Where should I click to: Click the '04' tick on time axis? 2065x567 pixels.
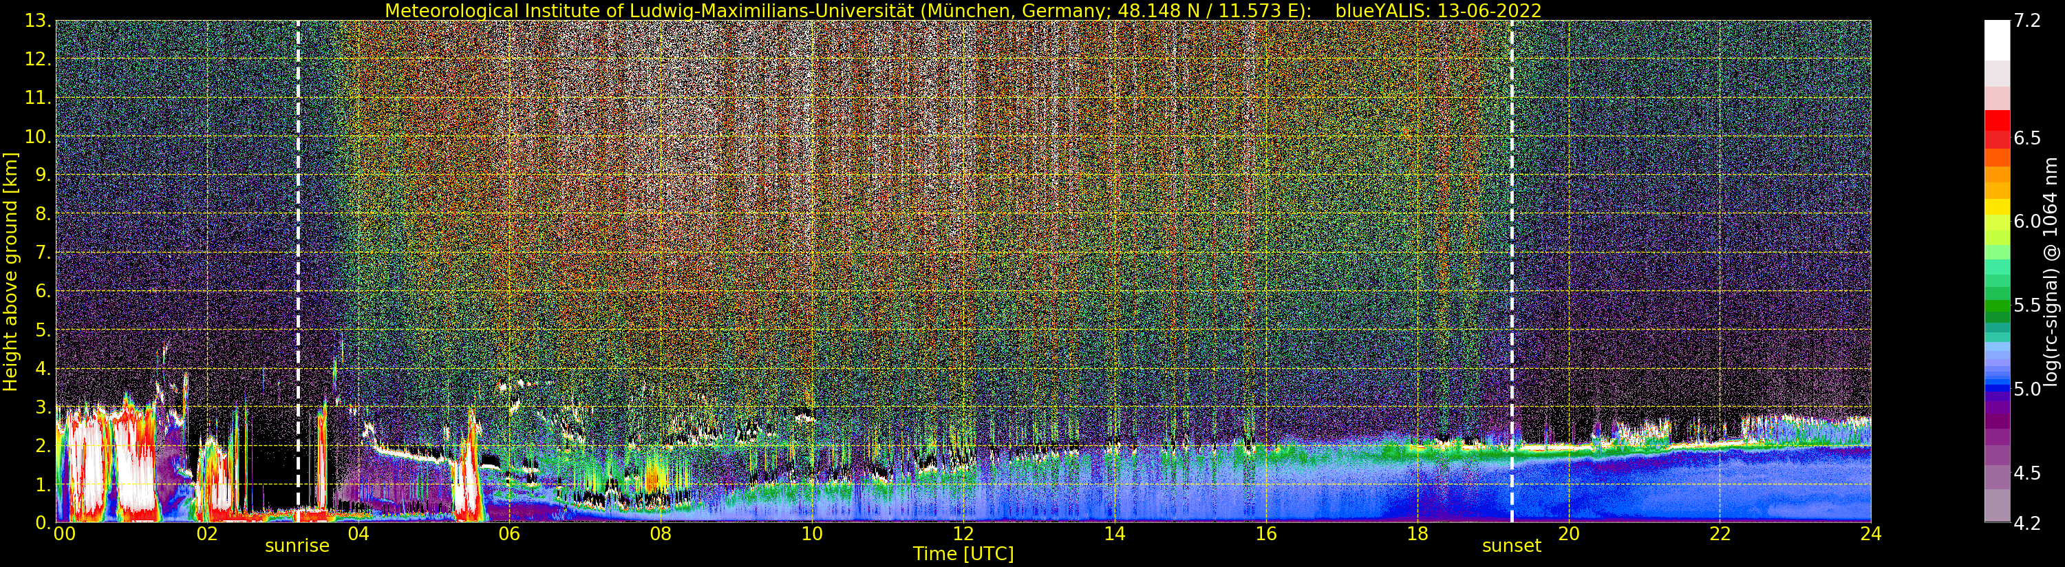[x=359, y=533]
